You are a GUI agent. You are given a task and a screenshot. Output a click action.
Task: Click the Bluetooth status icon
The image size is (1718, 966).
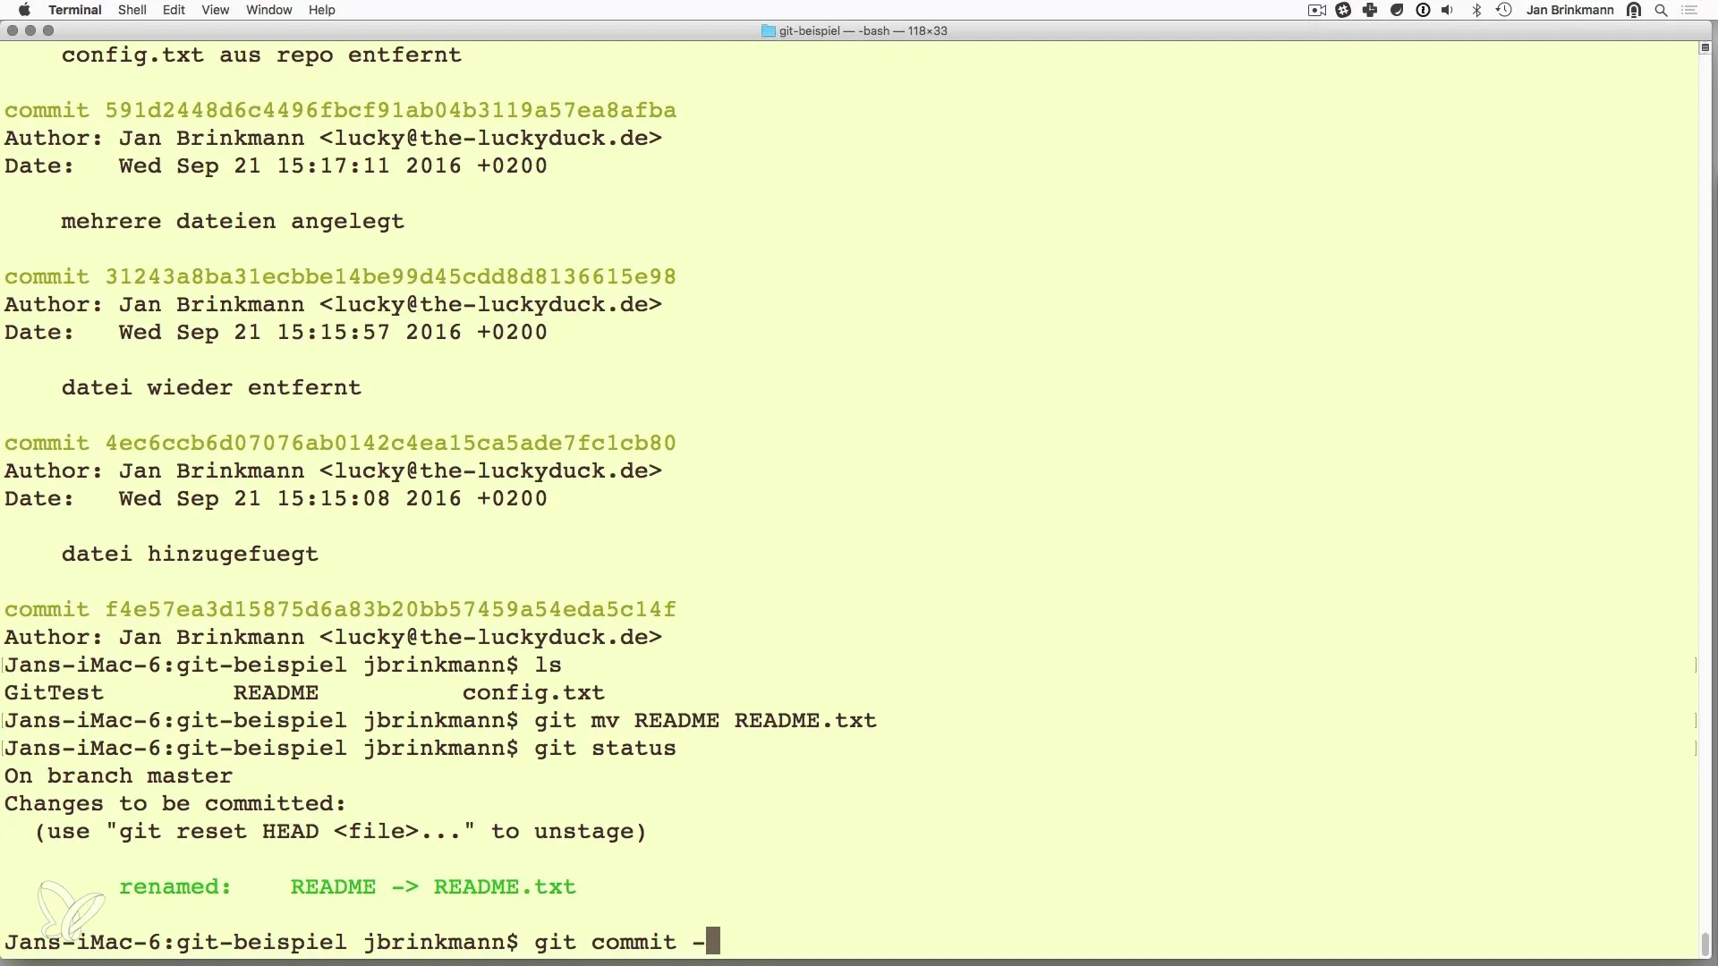1477,10
